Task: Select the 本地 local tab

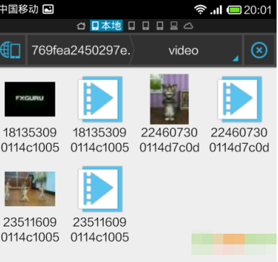Action: click(x=106, y=25)
